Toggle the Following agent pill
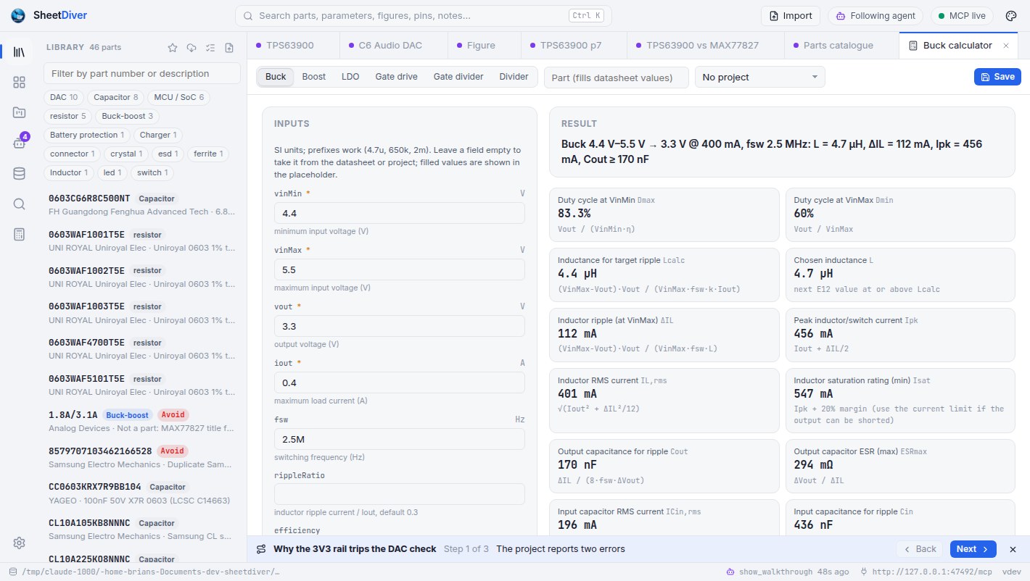 pyautogui.click(x=875, y=16)
